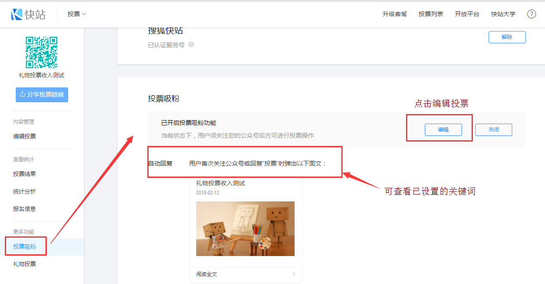Click the Kuaizhan logo icon
The width and height of the screenshot is (545, 284).
(17, 14)
